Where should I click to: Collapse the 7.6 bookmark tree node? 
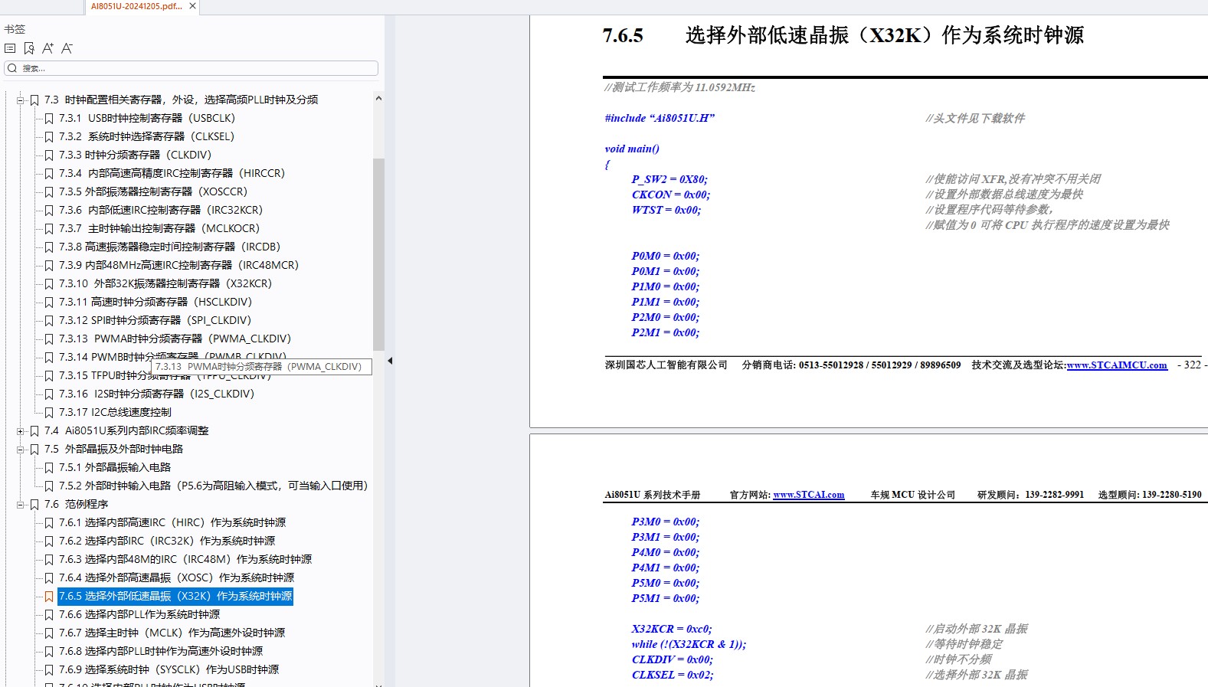coord(21,505)
